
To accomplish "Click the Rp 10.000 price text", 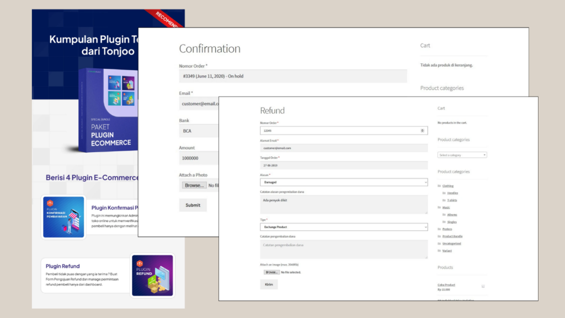I will [x=444, y=289].
